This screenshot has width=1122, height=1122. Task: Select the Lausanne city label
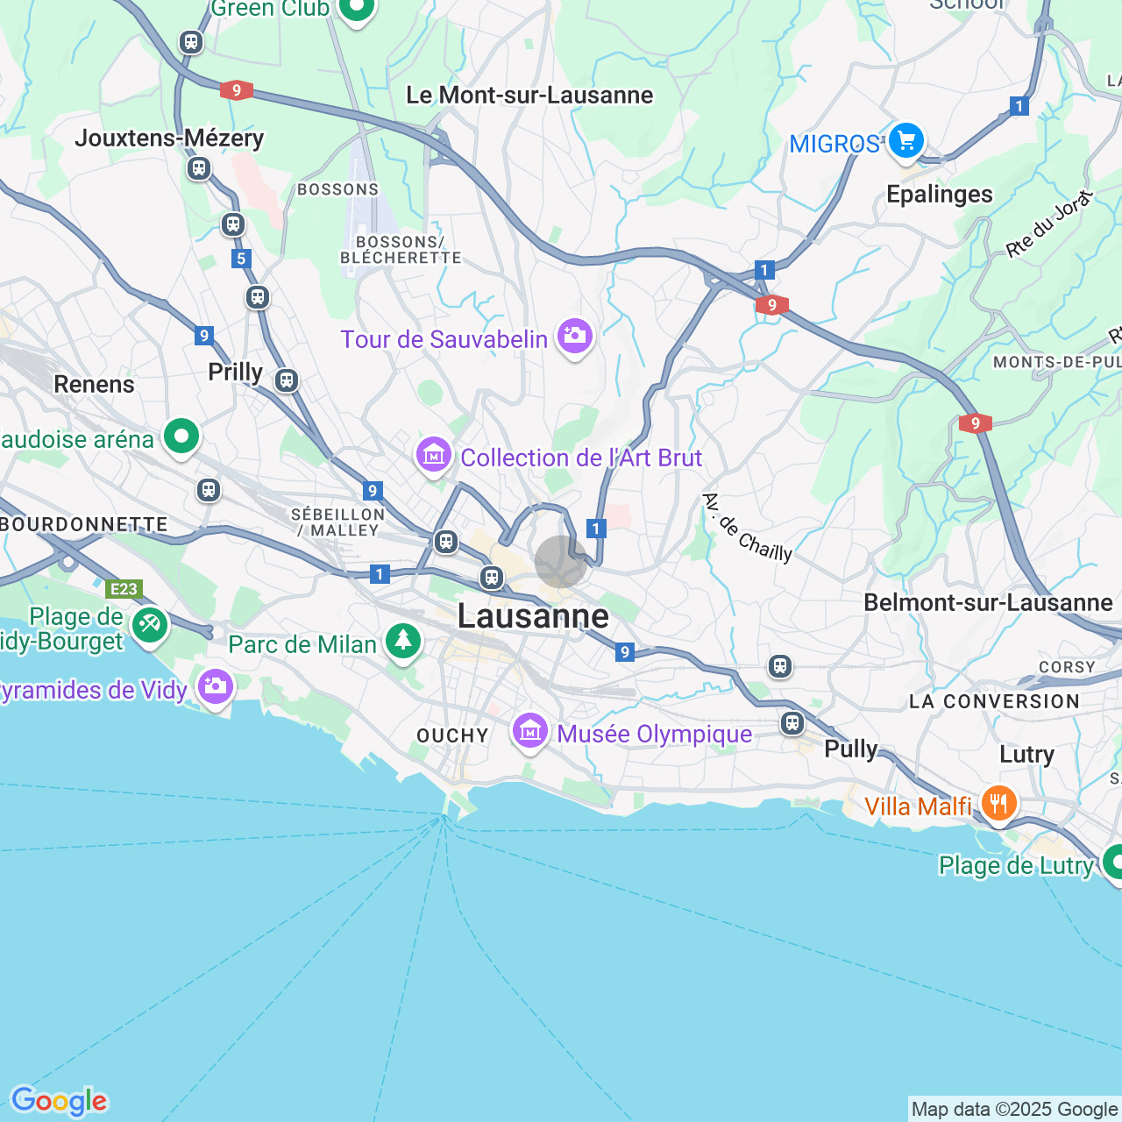pos(533,616)
